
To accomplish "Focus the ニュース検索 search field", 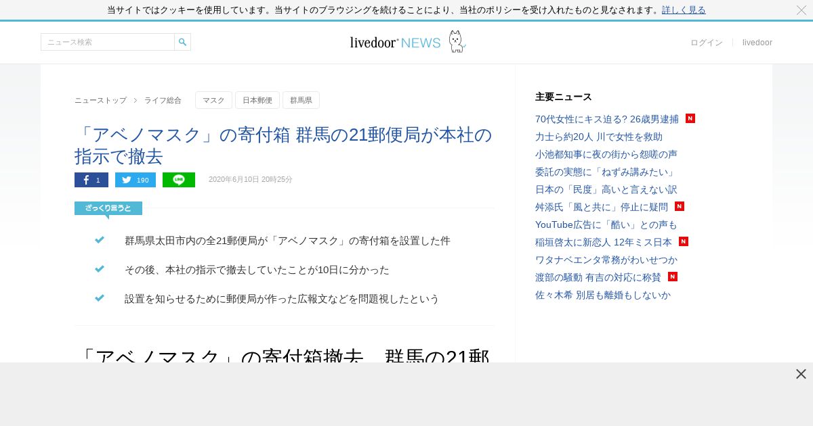I will click(x=108, y=42).
